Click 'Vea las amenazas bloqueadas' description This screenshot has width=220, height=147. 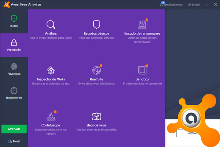(96, 130)
